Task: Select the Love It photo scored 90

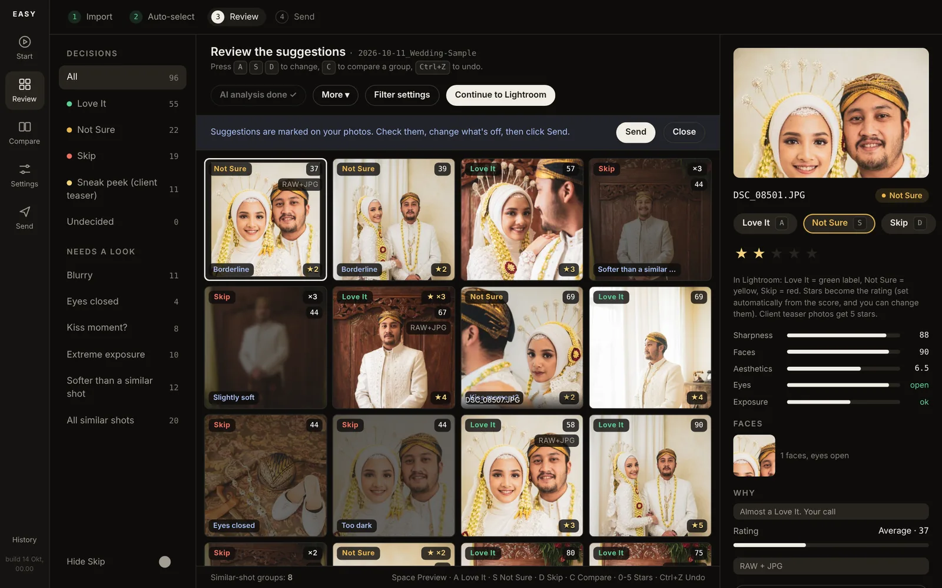Action: pos(650,476)
